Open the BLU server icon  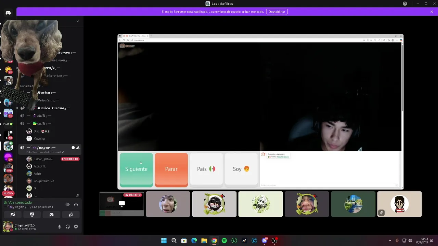point(8,113)
